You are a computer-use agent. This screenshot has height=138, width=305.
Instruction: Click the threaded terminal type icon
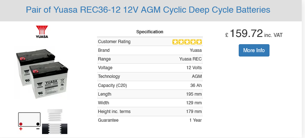click(x=55, y=121)
